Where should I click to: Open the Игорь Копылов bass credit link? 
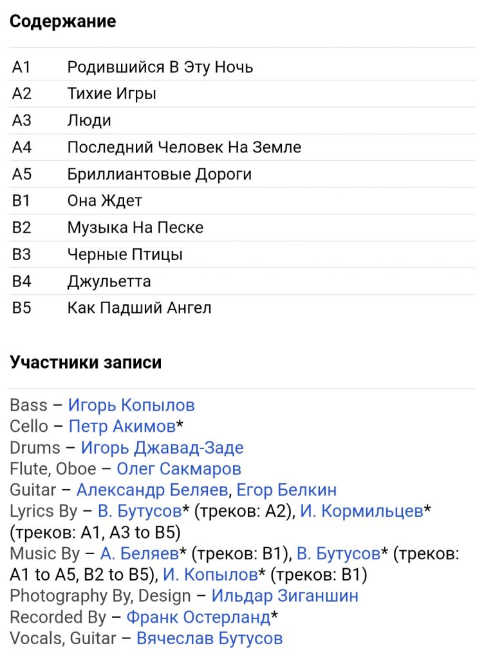[x=131, y=405]
